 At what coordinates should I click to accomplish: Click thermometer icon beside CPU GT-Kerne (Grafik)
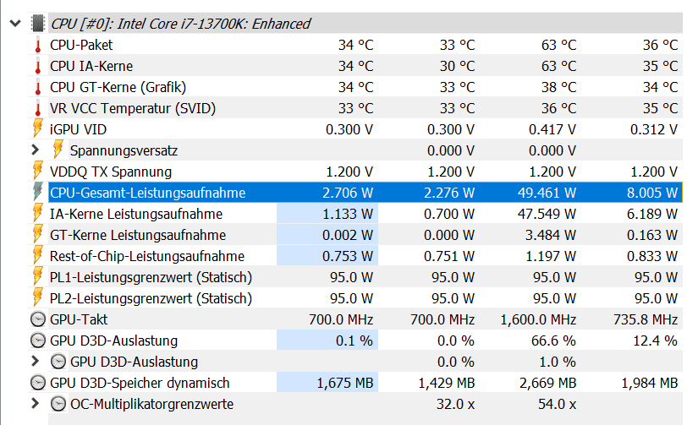(38, 87)
